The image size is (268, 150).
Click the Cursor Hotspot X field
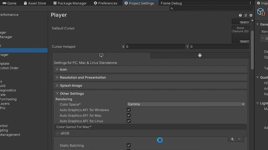pyautogui.click(x=155, y=47)
